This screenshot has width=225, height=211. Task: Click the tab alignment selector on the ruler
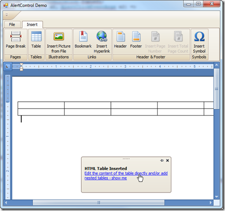click(7, 67)
